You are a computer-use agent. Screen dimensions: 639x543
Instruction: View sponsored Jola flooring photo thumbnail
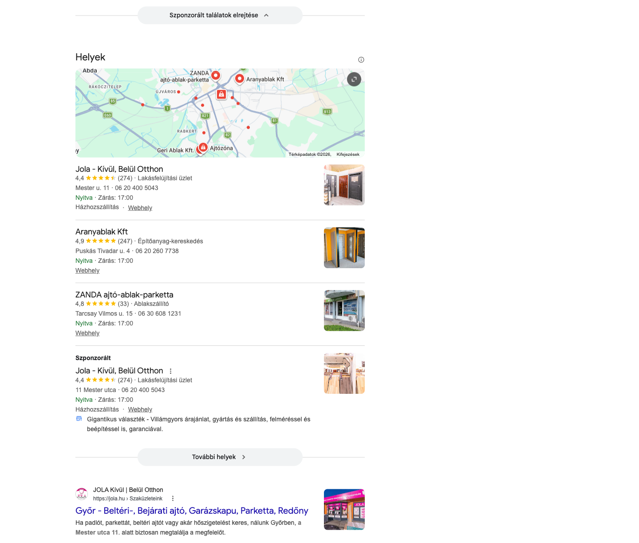[x=344, y=373]
